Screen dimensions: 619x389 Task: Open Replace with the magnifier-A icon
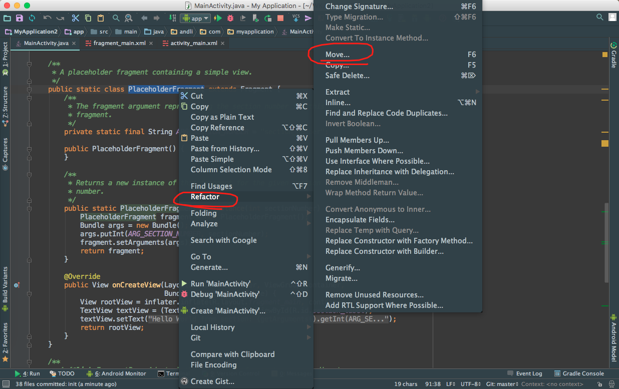tap(129, 18)
